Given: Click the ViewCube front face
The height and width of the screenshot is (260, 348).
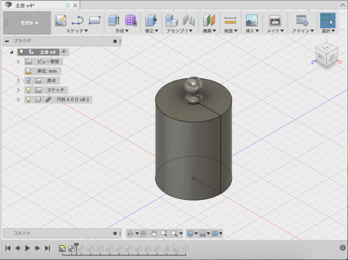Looking at the screenshot, I should pos(321,57).
